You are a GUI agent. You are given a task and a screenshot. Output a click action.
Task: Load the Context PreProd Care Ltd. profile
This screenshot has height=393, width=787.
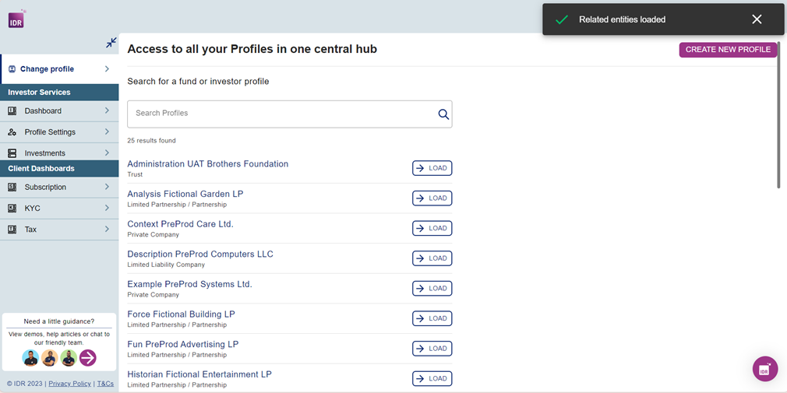(432, 228)
